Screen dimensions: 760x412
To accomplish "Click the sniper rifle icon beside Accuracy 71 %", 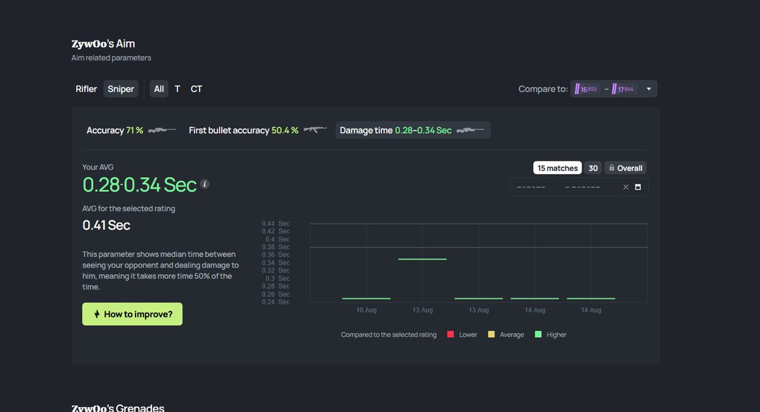I will 161,130.
